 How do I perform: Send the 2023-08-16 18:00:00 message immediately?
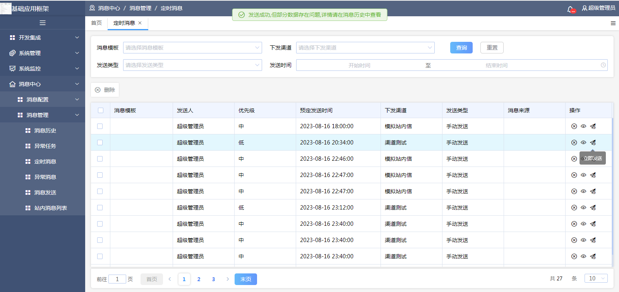[x=593, y=126]
